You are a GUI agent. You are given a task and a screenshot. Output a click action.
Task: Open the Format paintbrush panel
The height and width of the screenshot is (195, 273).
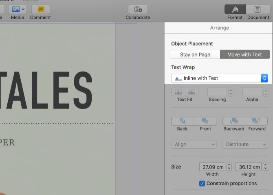(235, 9)
